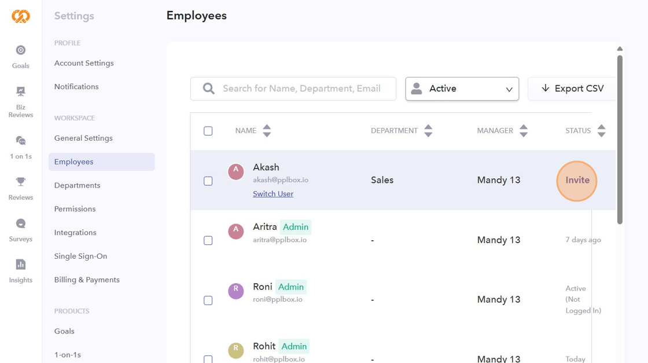The width and height of the screenshot is (648, 363).
Task: Tick the select-all employees checkbox
Action: (x=208, y=131)
